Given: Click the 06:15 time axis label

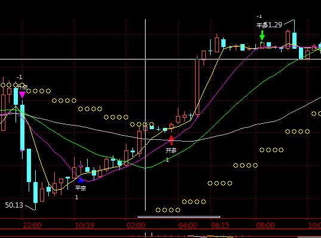Looking at the screenshot, I should pos(220,226).
